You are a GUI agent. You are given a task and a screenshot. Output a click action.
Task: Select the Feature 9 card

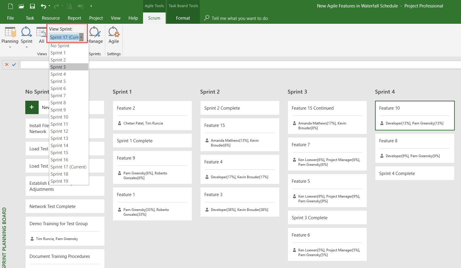tap(152, 167)
